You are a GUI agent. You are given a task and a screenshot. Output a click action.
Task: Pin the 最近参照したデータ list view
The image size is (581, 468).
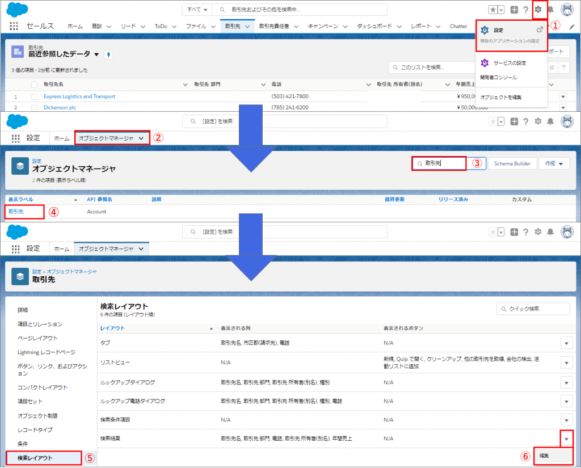(x=108, y=55)
